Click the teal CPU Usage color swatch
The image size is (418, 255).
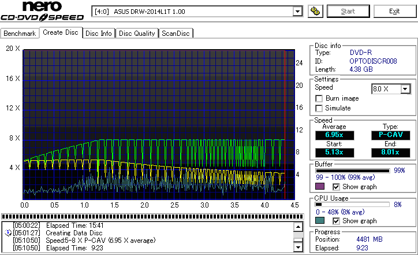tap(319, 220)
